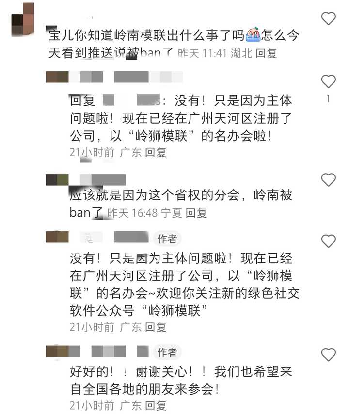Open the first author's avatar beside 作者 badge
Screen dimensions: 349x414
57,237
